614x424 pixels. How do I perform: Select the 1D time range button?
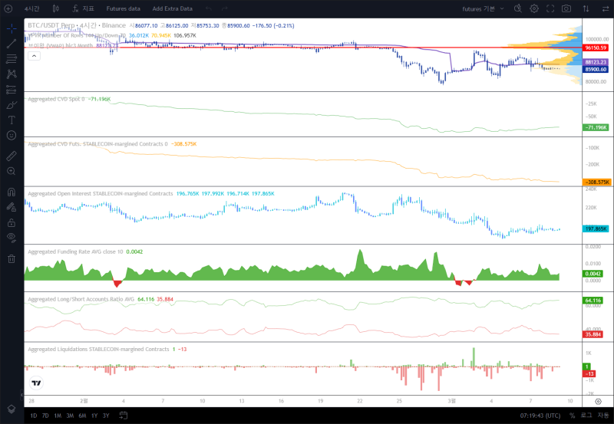(x=34, y=416)
